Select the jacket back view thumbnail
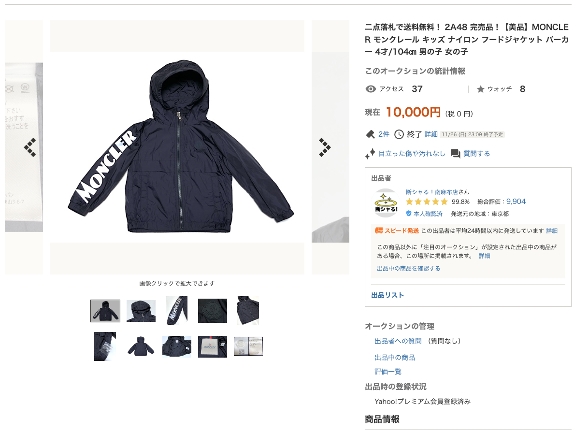 [141, 346]
